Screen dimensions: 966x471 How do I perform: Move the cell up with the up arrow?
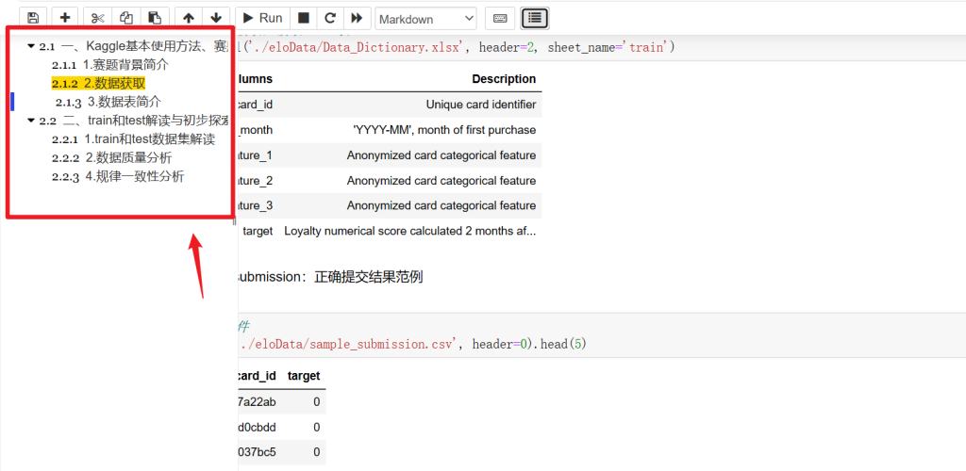(x=189, y=18)
